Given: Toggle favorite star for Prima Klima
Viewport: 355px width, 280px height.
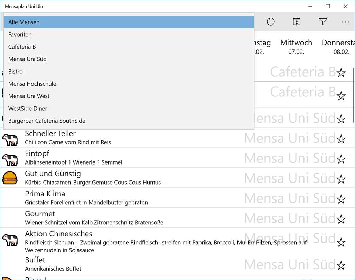Looking at the screenshot, I should pos(341,199).
